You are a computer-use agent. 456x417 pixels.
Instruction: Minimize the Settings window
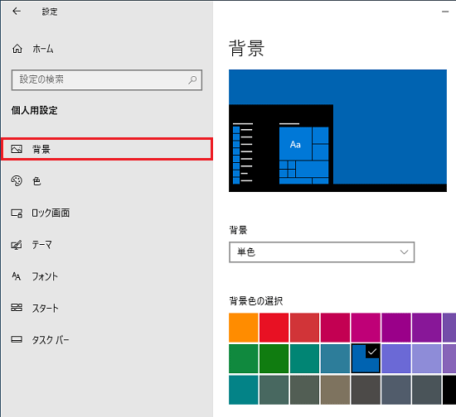tap(445, 12)
